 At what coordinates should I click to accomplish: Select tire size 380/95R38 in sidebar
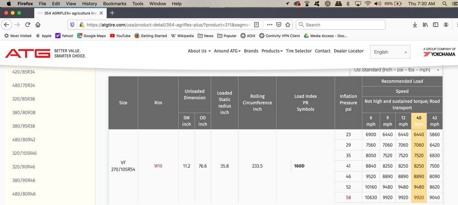24,126
